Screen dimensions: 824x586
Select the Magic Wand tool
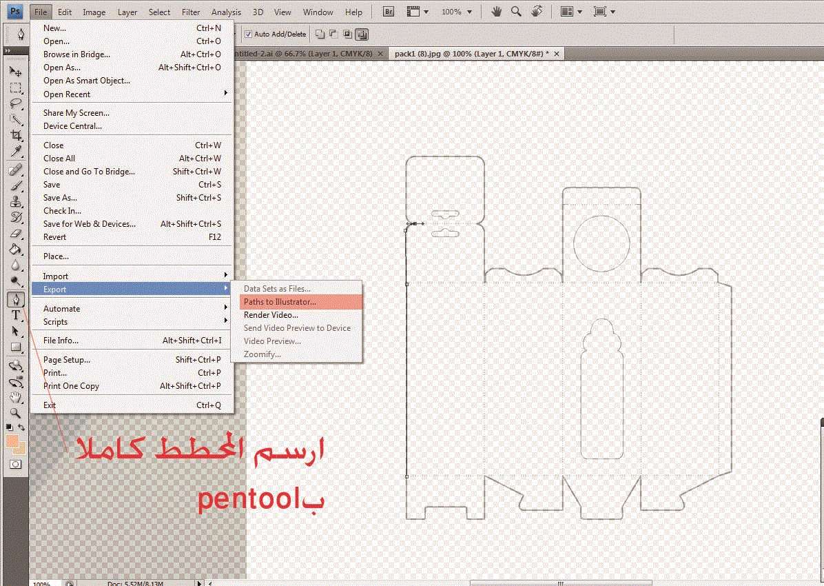coord(16,119)
